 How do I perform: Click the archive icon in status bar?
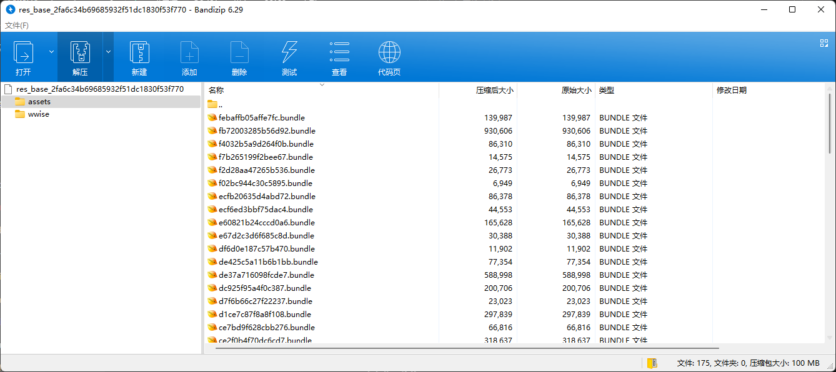tap(652, 363)
